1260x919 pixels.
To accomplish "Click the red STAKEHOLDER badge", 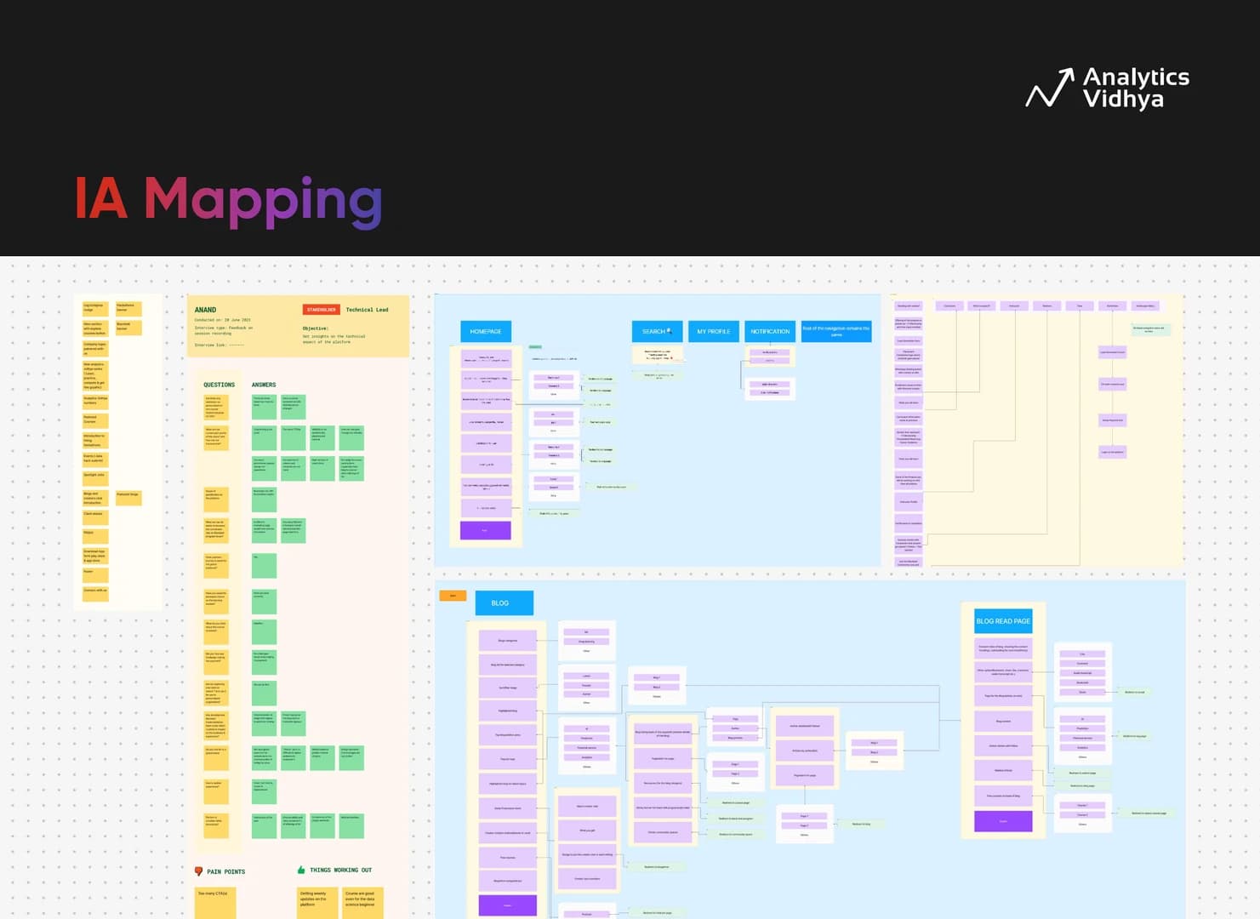I will (x=322, y=310).
